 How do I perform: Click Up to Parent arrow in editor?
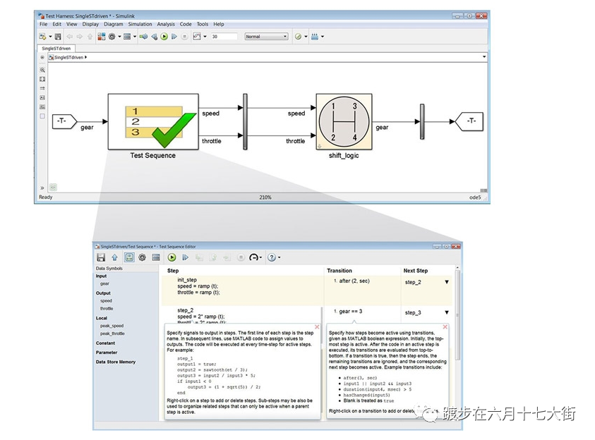click(x=114, y=257)
